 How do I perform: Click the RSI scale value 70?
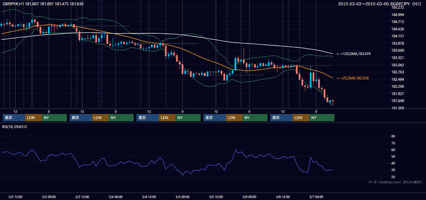click(x=393, y=143)
